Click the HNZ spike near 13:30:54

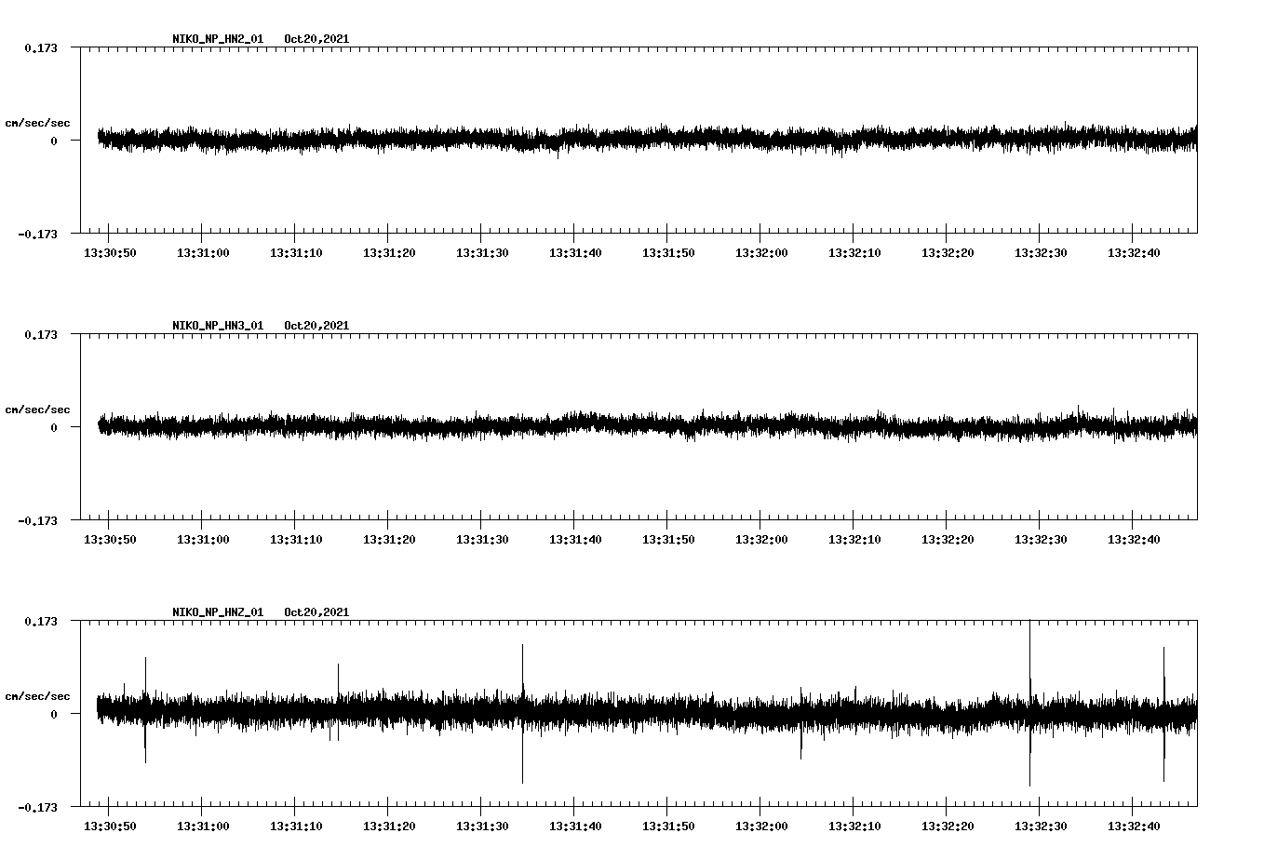pos(145,709)
